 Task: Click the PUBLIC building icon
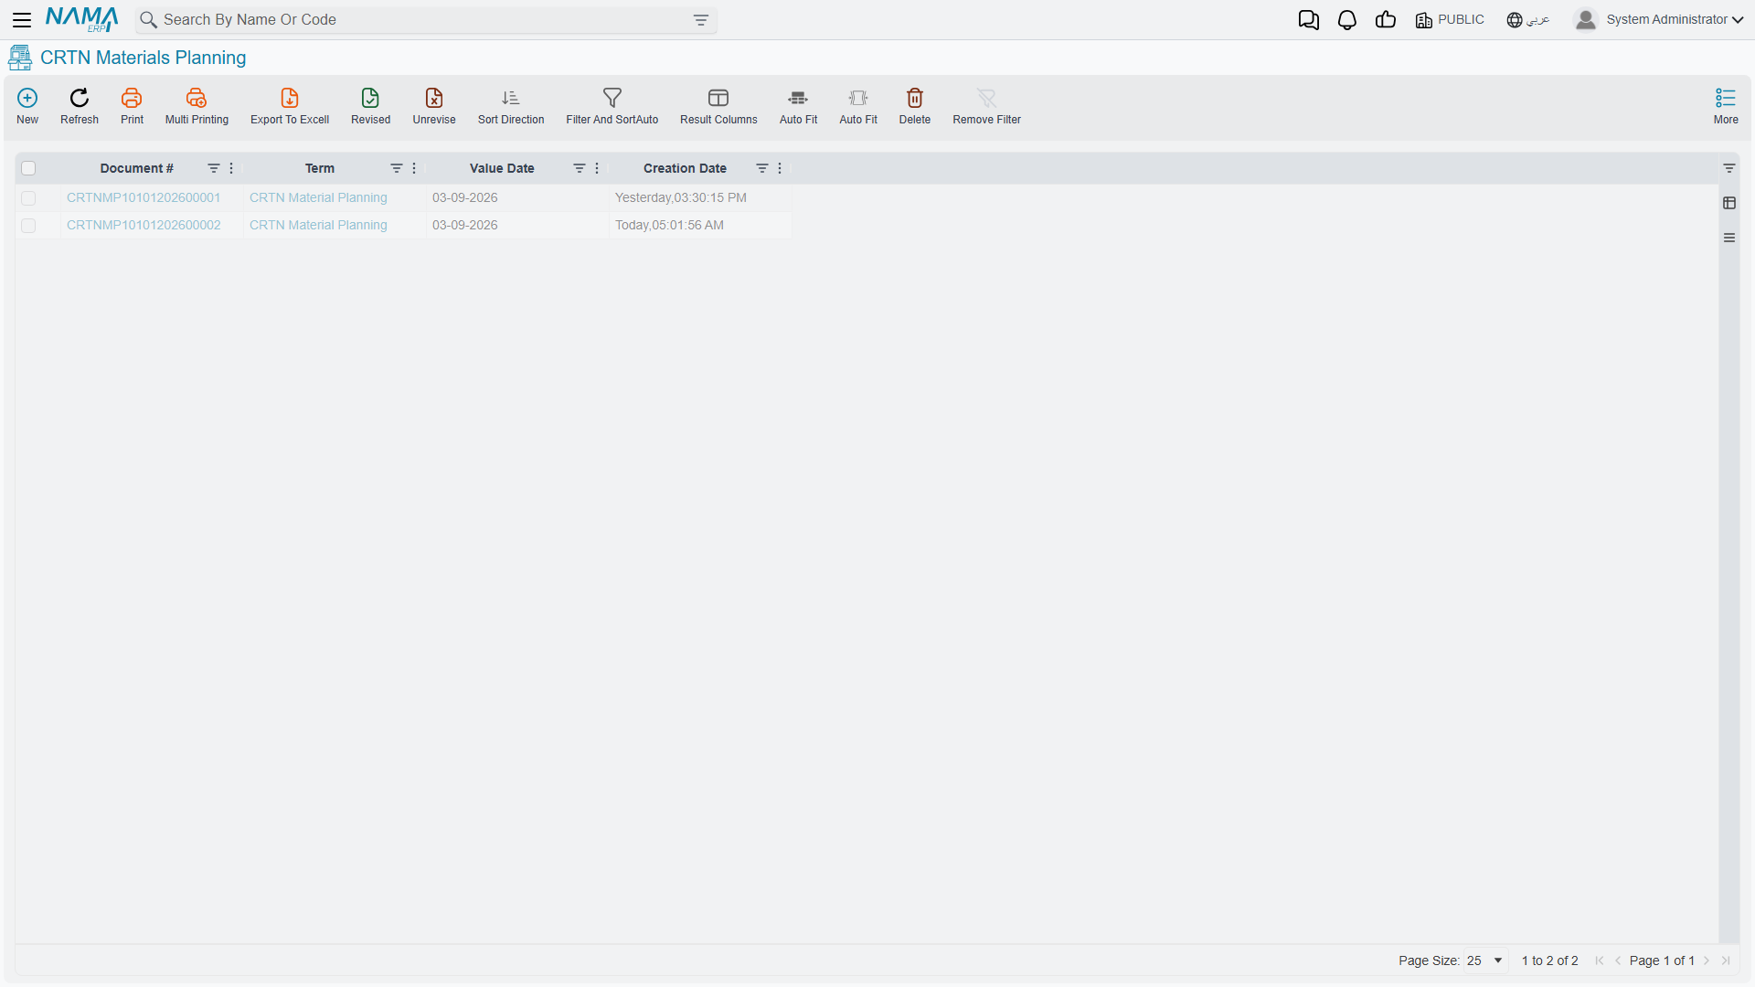[x=1424, y=20]
